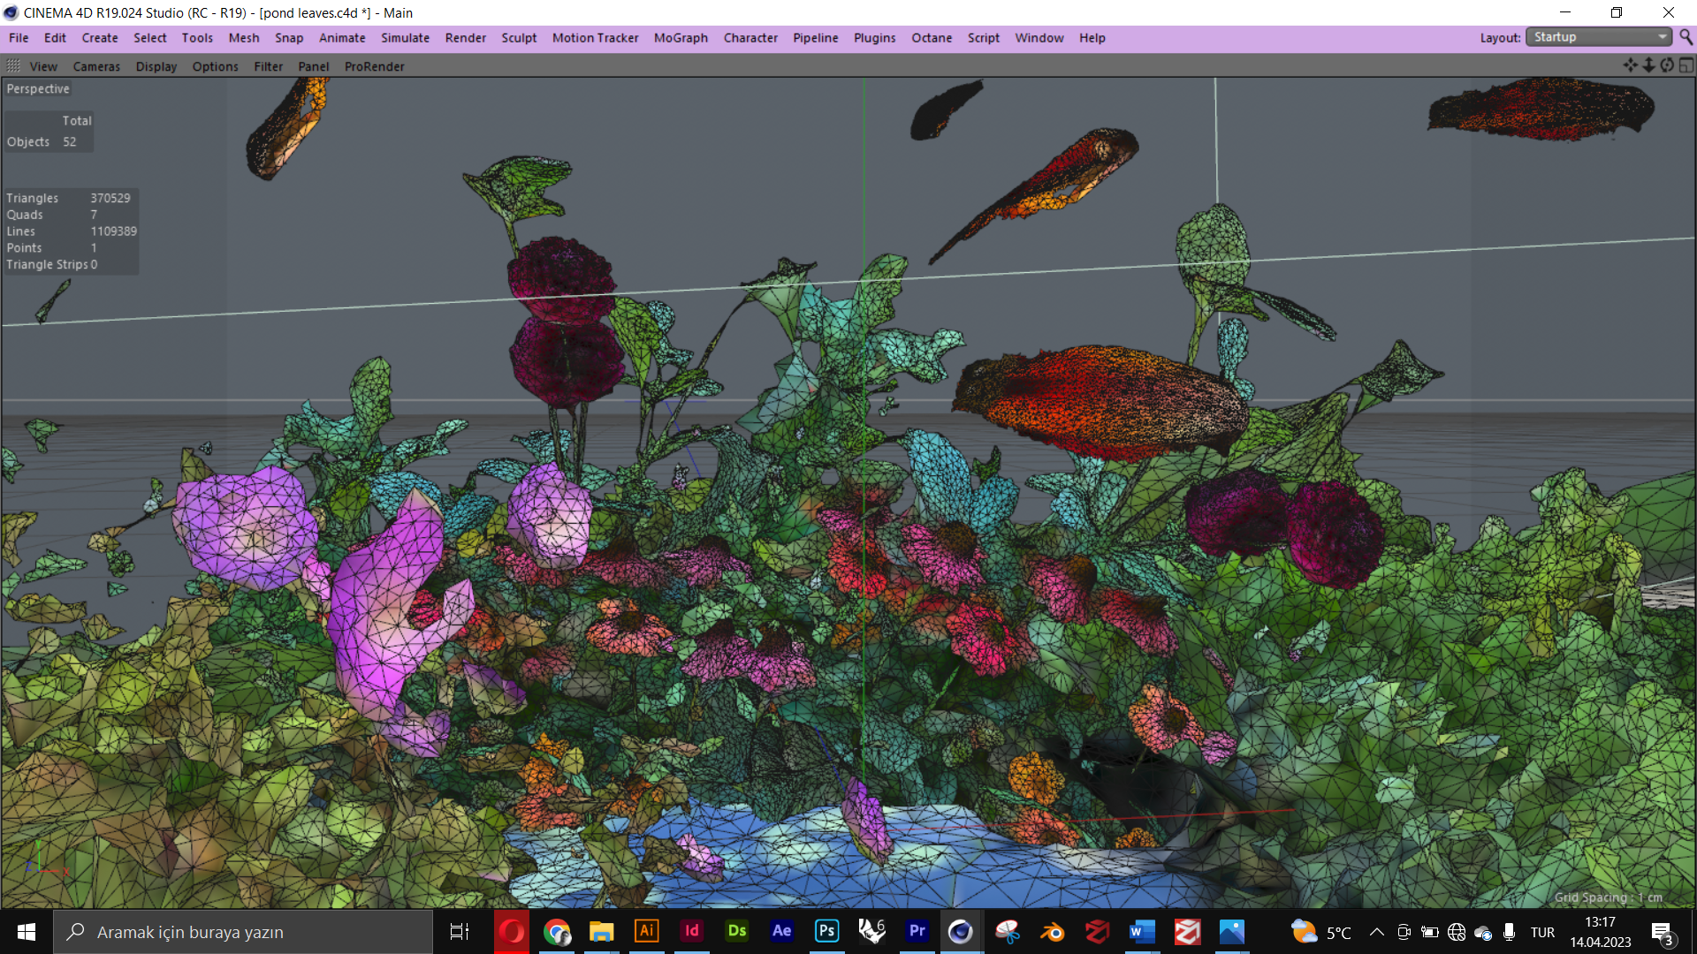The width and height of the screenshot is (1697, 954).
Task: Click the Commander search magnifier icon
Action: point(1686,37)
